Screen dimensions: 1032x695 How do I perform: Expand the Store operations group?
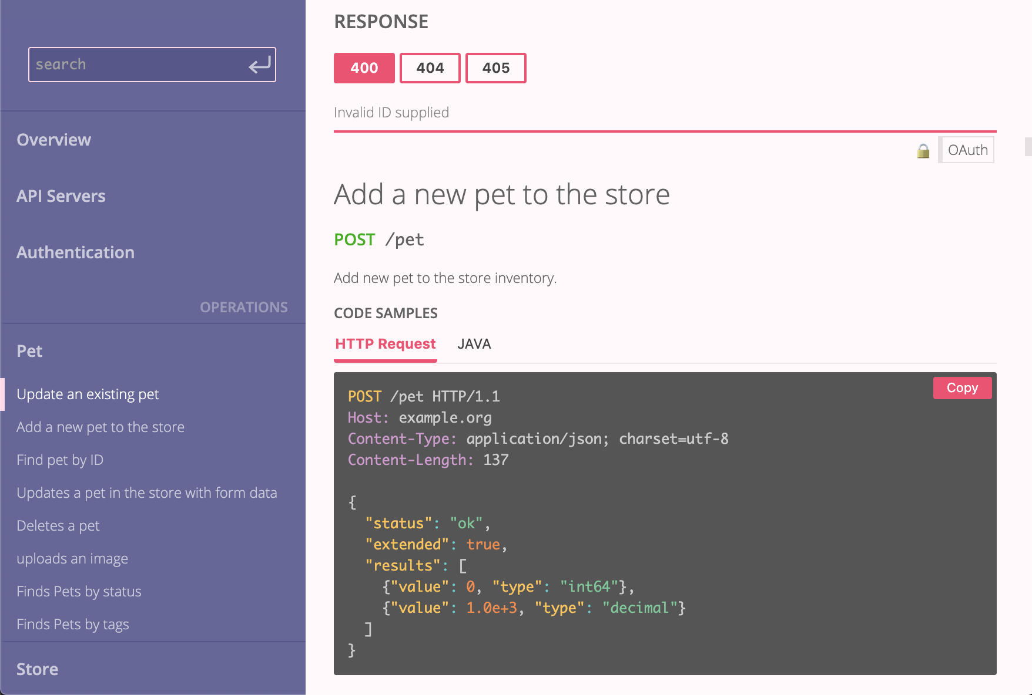pyautogui.click(x=38, y=669)
